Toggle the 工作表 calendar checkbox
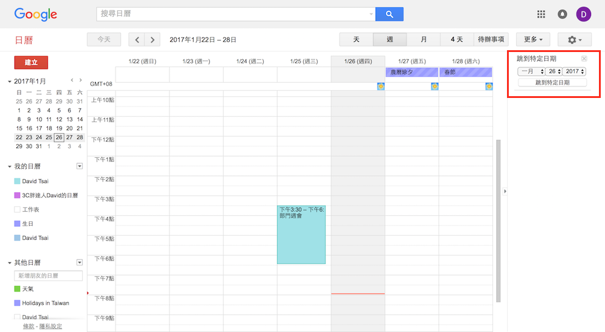This screenshot has height=332, width=605. tap(18, 209)
